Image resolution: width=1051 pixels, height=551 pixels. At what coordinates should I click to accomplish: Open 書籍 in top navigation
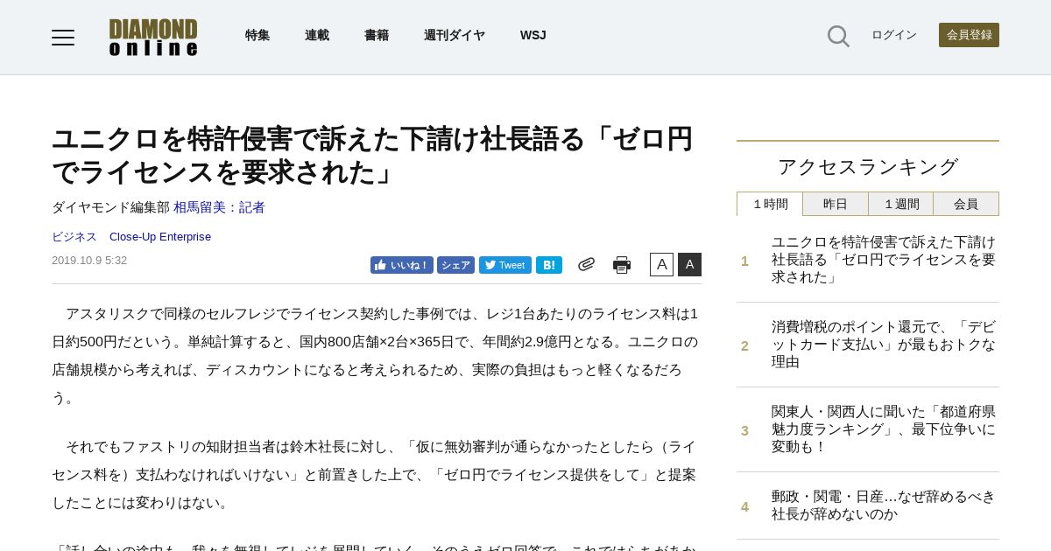377,35
